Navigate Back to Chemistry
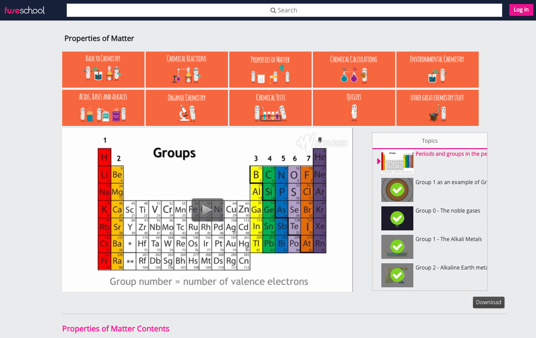 [x=103, y=69]
